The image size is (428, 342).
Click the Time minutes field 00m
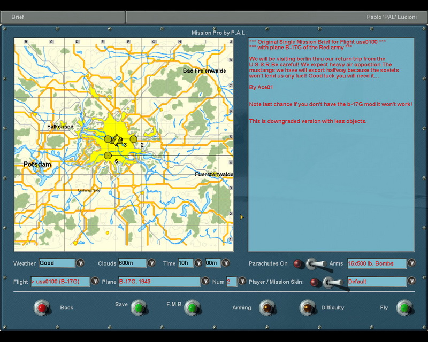pyautogui.click(x=213, y=263)
